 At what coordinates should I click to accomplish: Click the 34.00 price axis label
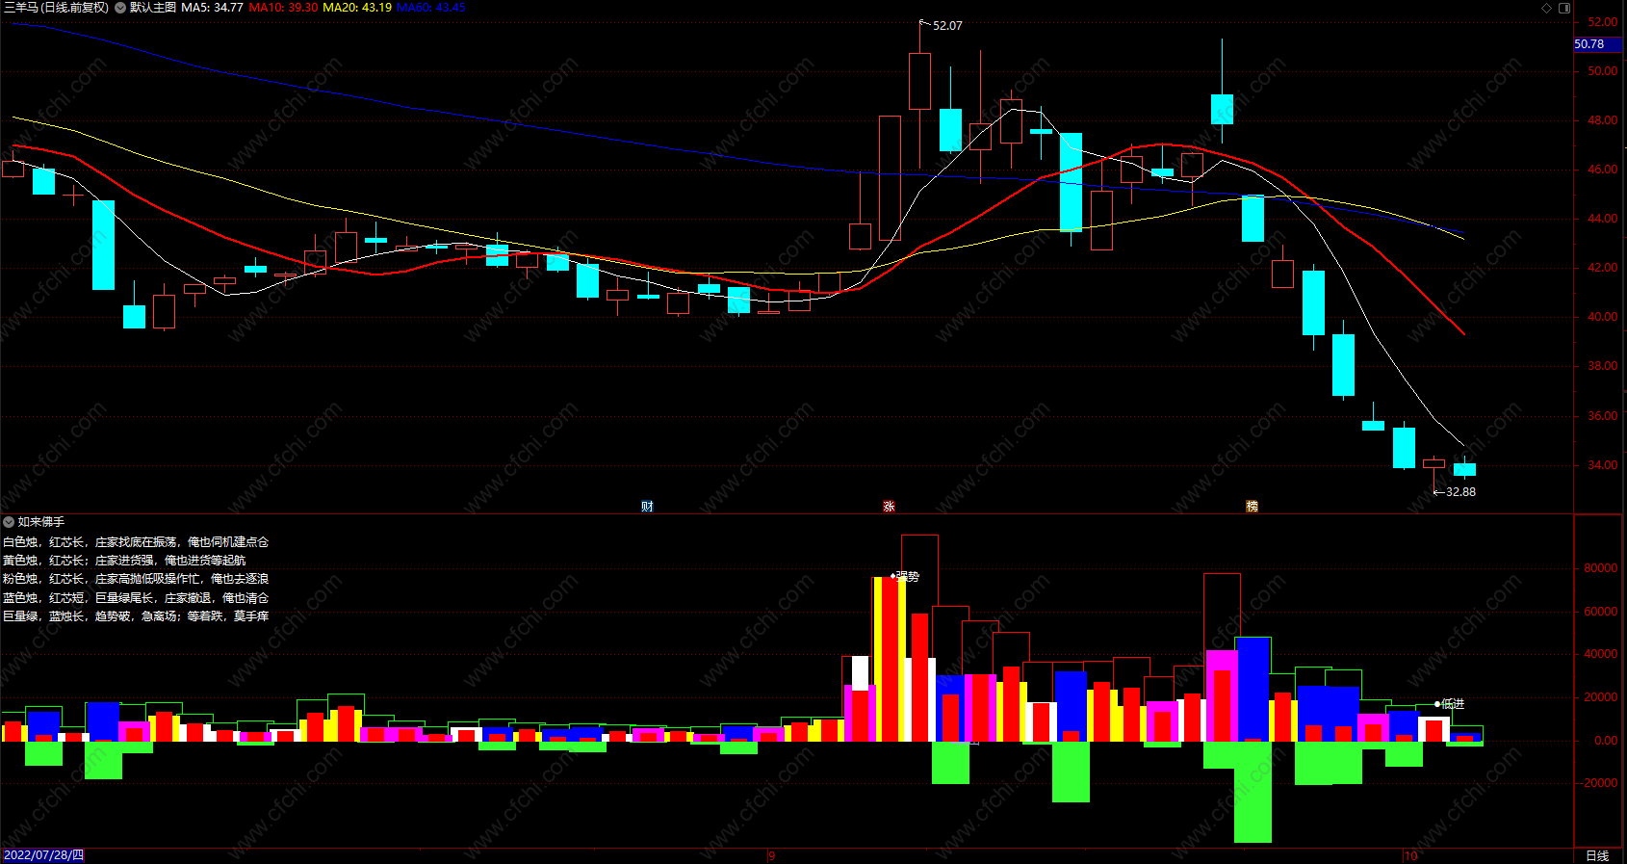1603,465
